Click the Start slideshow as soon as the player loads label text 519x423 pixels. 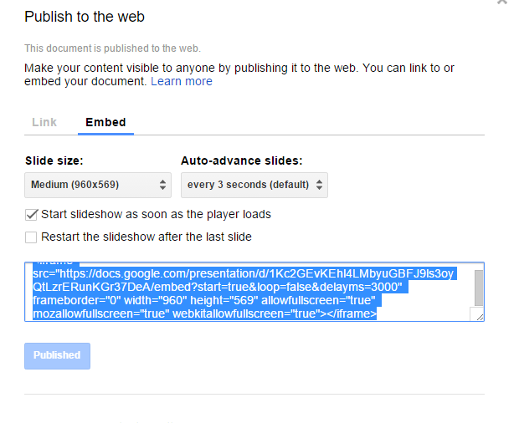tap(156, 215)
